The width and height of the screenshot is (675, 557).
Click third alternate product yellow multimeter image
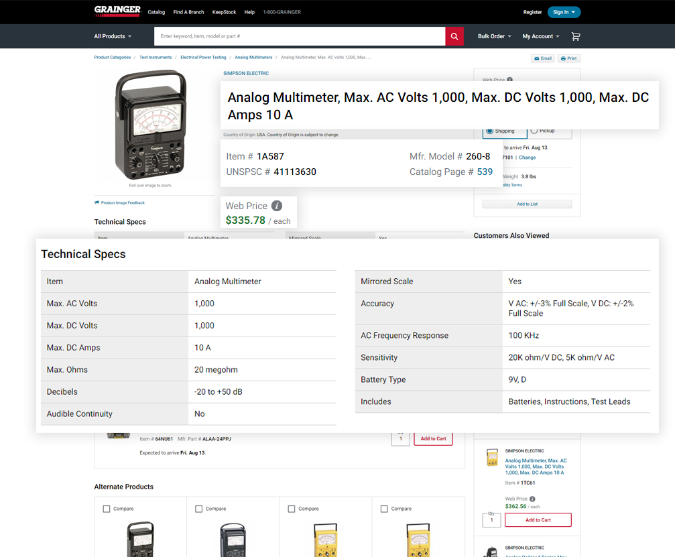[x=326, y=540]
